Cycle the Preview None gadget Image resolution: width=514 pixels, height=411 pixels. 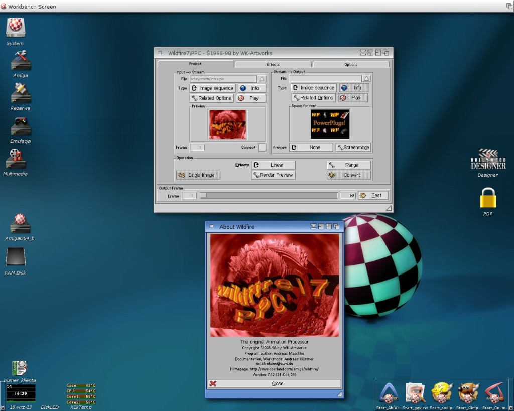pos(311,147)
